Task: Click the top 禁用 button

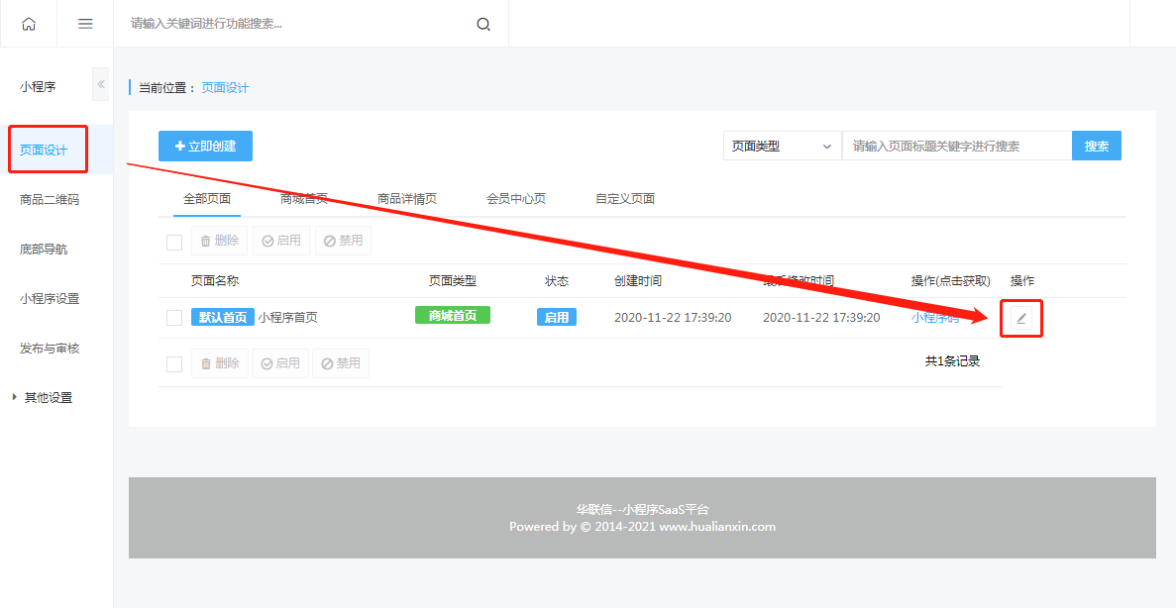Action: tap(343, 241)
